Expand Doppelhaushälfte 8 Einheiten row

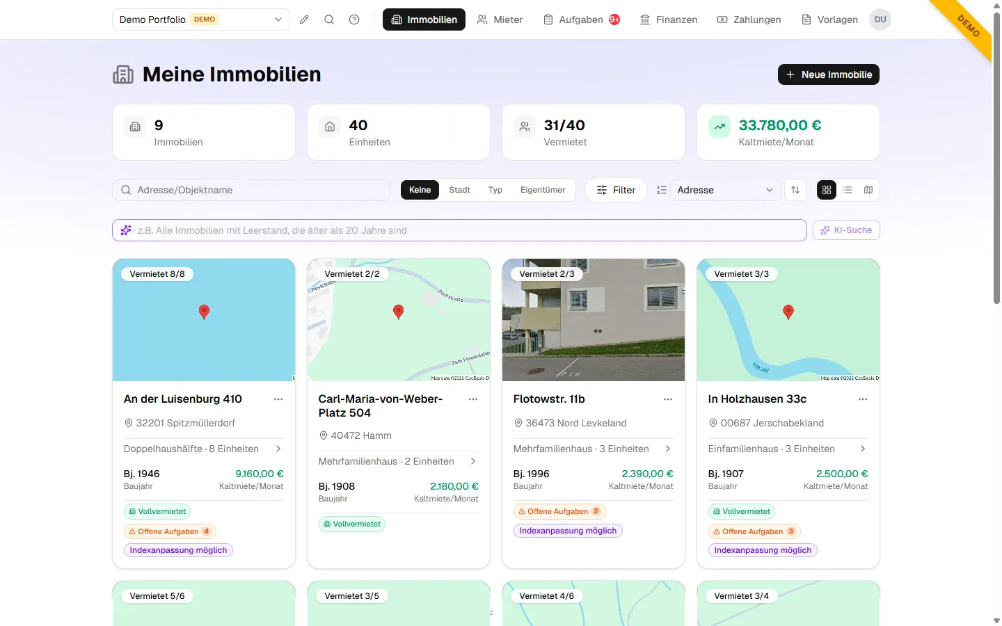204,449
